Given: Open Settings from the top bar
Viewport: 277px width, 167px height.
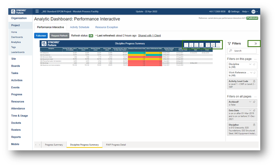Looking at the screenshot, I should [x=234, y=12].
